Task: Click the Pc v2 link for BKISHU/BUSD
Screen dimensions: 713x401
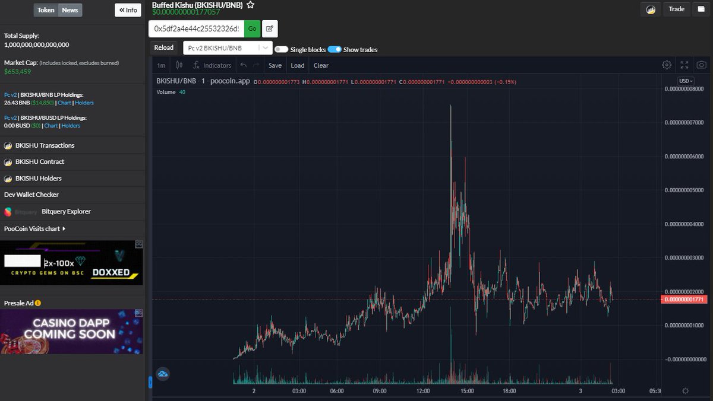Action: click(x=10, y=118)
